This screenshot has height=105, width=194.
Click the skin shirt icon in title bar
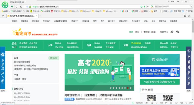(178, 2)
